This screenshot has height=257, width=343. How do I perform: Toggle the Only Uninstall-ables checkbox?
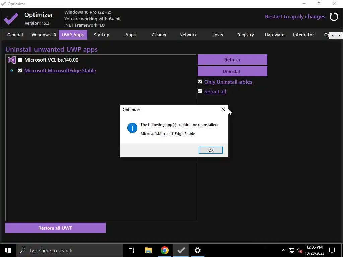coord(200,82)
